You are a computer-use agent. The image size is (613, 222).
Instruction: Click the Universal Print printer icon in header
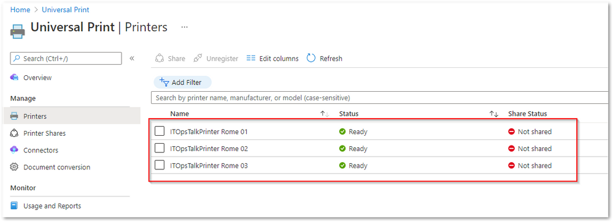coord(18,31)
